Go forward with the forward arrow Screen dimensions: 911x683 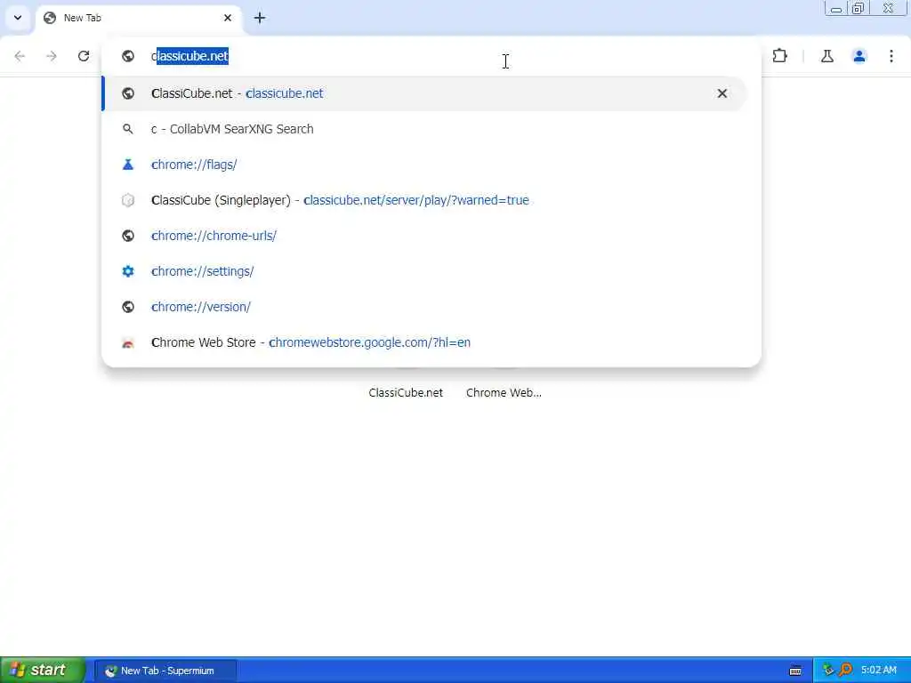click(x=52, y=56)
